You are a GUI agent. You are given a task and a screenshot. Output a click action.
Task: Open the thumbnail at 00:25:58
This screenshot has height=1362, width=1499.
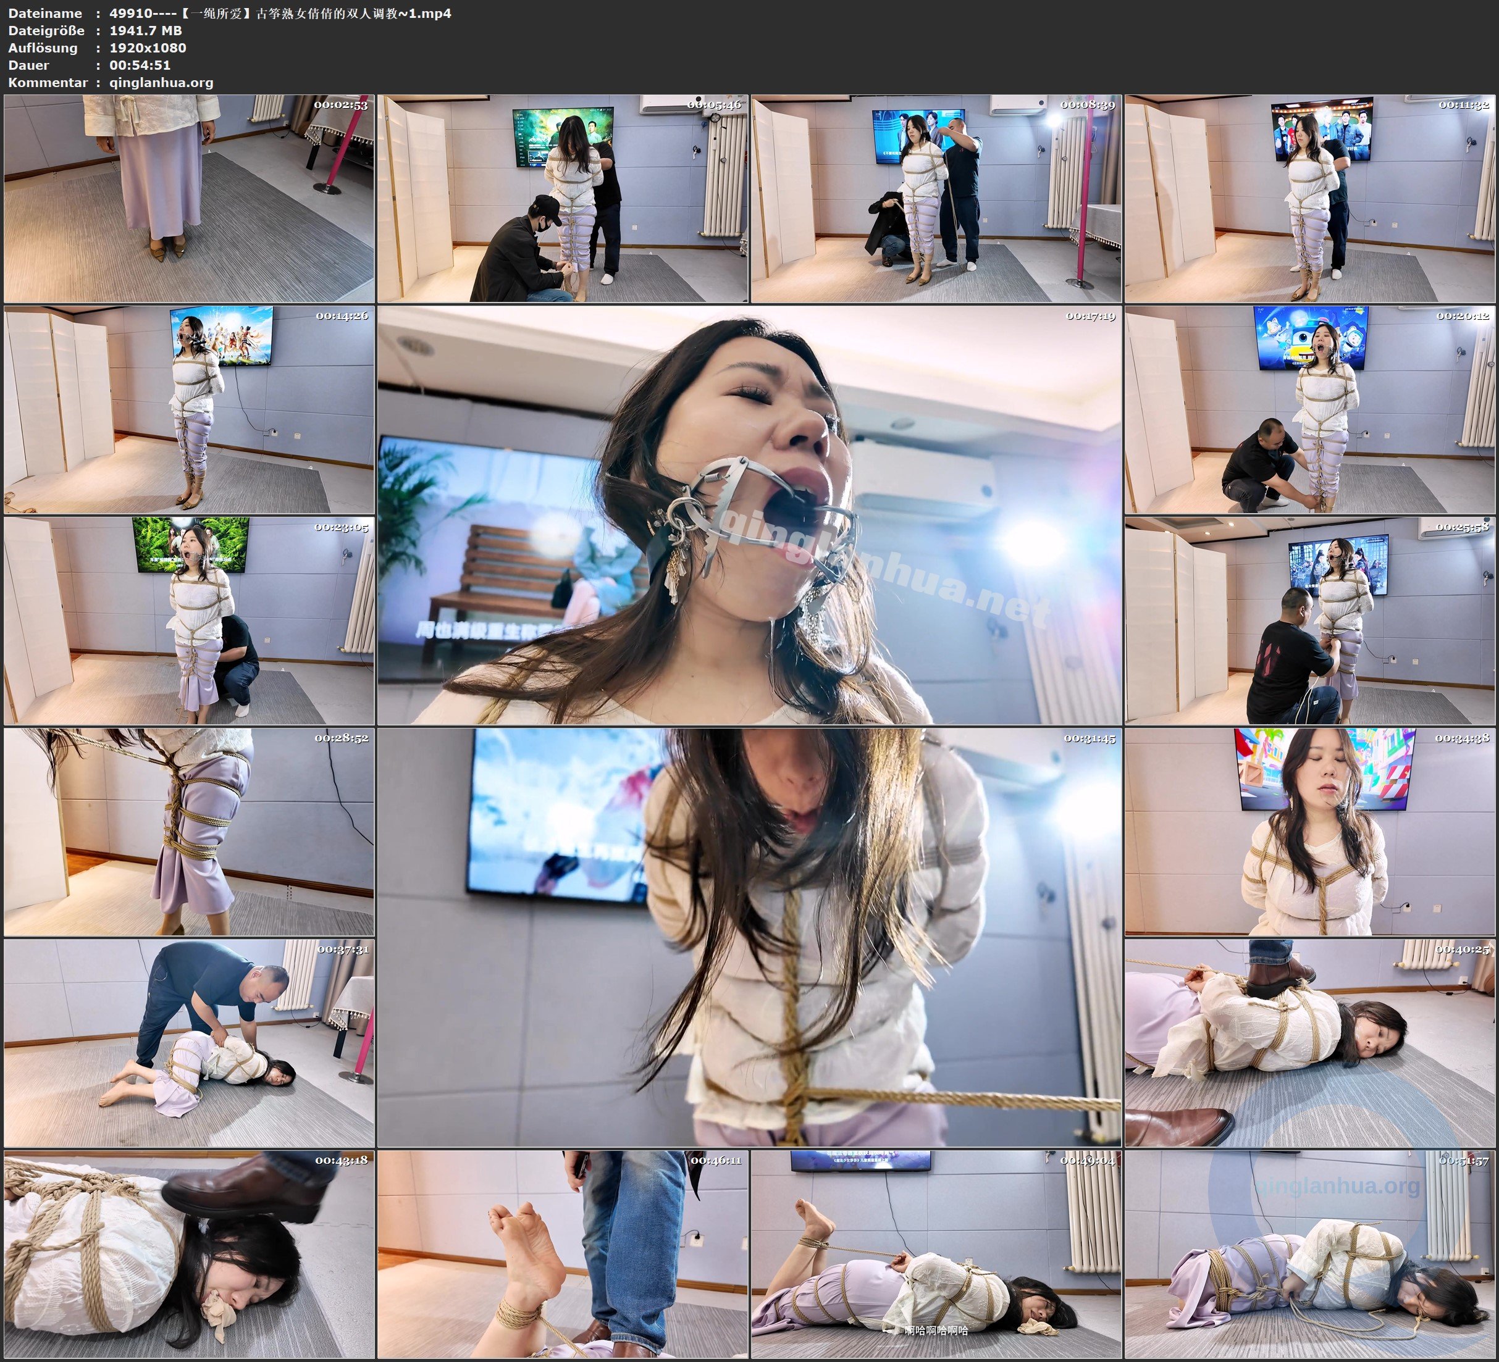[x=1309, y=620]
